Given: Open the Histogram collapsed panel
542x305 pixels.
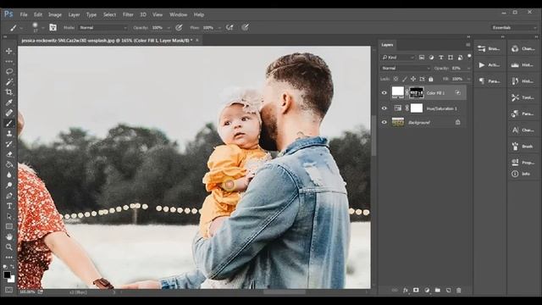Looking at the screenshot, I should (523, 65).
